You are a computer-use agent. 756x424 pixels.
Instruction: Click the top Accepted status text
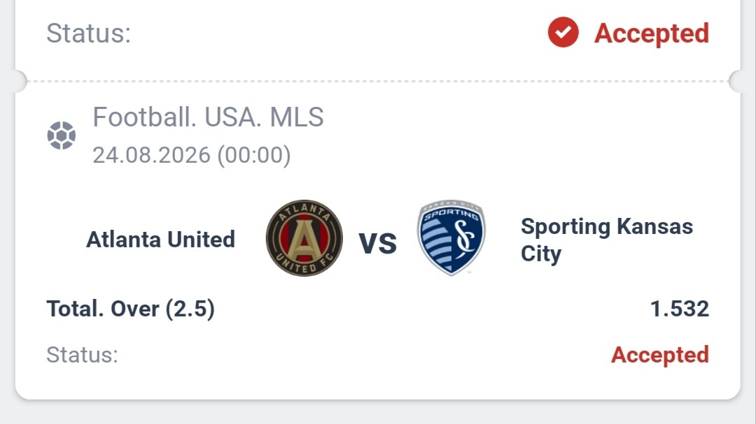click(x=652, y=34)
